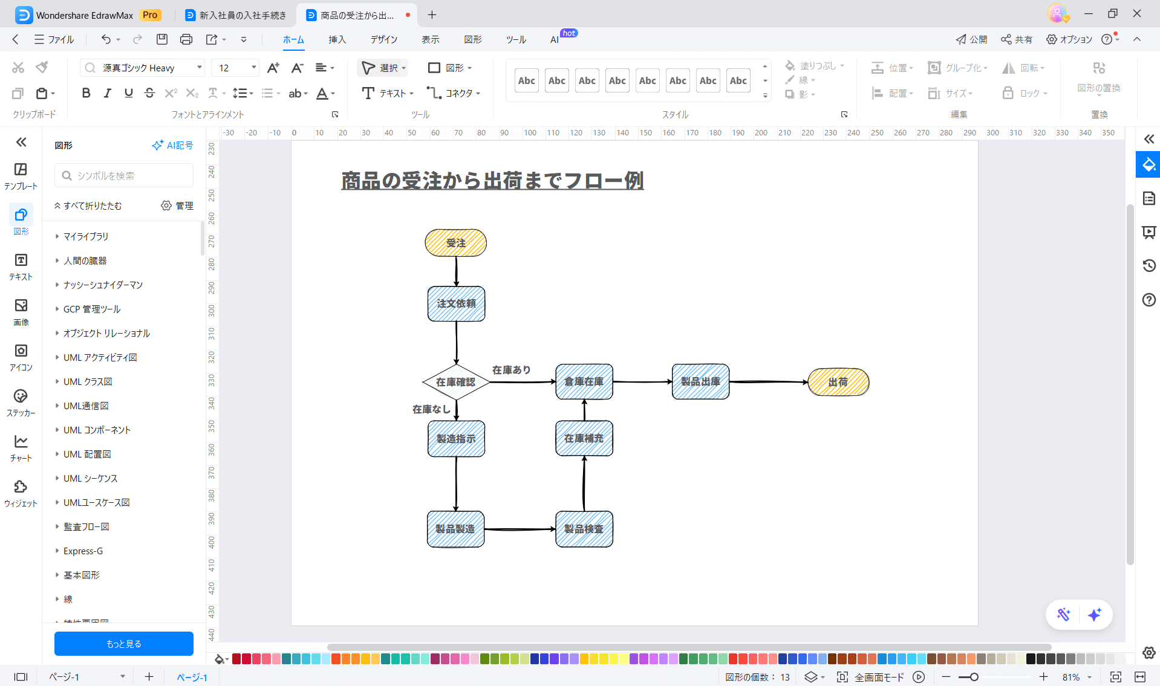Click the AI記号 link
Screen dimensions: 1160x686
pyautogui.click(x=172, y=145)
